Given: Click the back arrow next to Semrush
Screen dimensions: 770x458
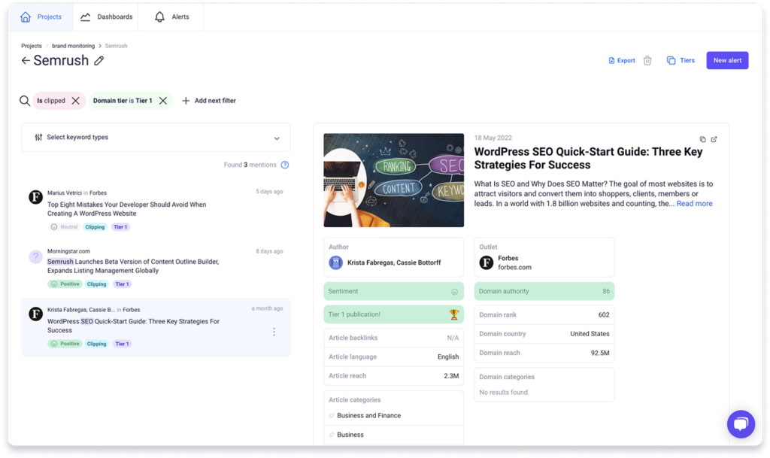Looking at the screenshot, I should click(x=26, y=61).
